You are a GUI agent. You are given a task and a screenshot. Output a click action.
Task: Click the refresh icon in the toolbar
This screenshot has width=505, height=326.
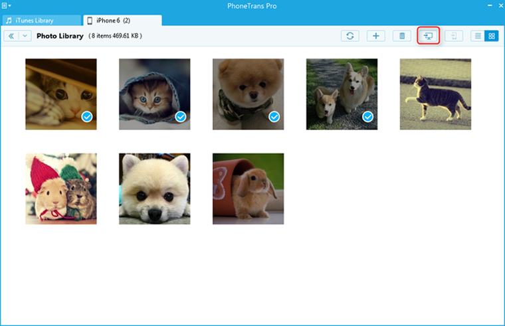[350, 36]
